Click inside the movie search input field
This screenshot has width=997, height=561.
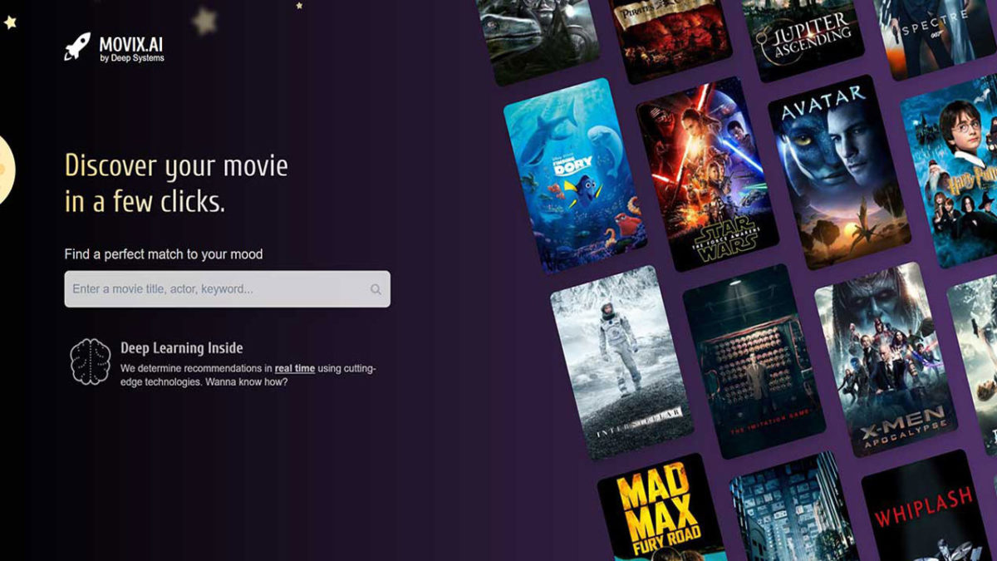[x=208, y=289]
